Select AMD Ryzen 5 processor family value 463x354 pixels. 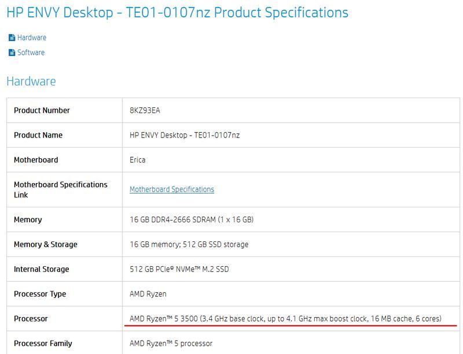[171, 344]
